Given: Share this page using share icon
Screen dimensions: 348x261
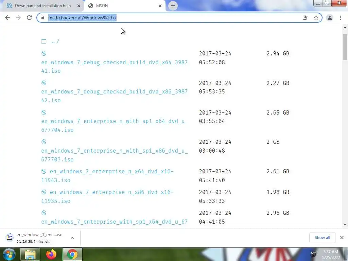Looking at the screenshot, I should pos(305,18).
